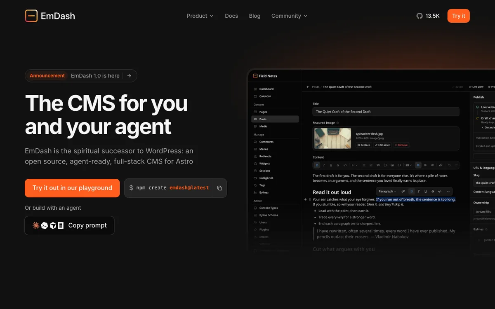Insert a link from the main Content toolbar
The width and height of the screenshot is (495, 309).
441,165
